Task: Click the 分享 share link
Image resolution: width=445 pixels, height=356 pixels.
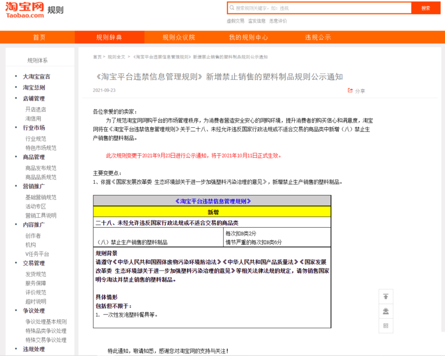Action: [x=360, y=91]
